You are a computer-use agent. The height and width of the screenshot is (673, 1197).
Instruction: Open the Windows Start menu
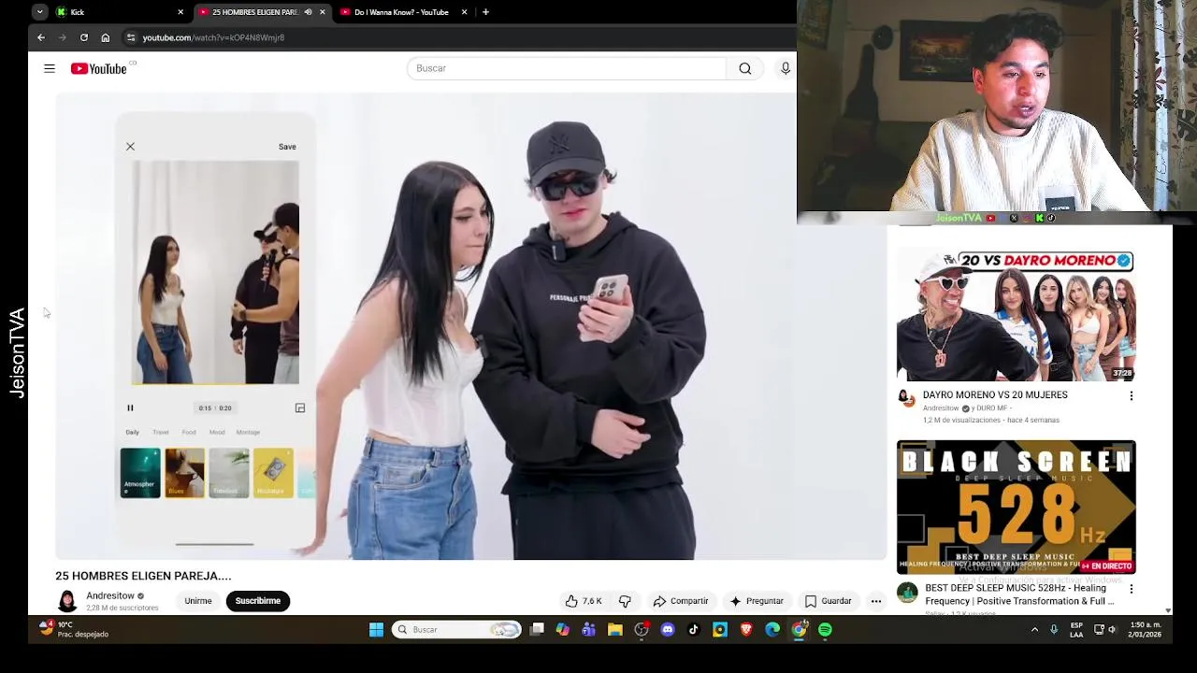(x=376, y=630)
